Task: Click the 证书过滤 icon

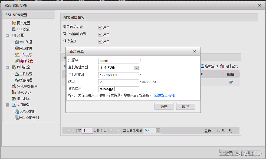Action: click(x=14, y=99)
